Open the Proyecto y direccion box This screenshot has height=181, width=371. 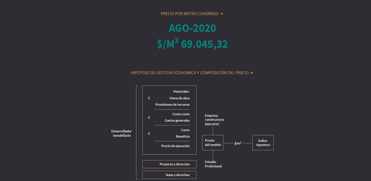169,164
